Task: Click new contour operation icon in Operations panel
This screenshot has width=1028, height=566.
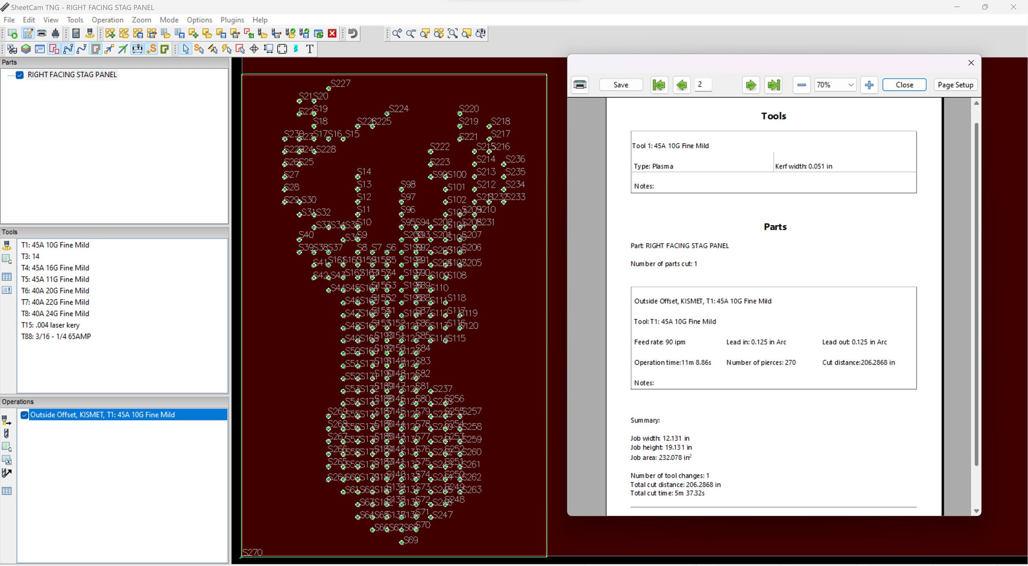Action: pyautogui.click(x=7, y=421)
